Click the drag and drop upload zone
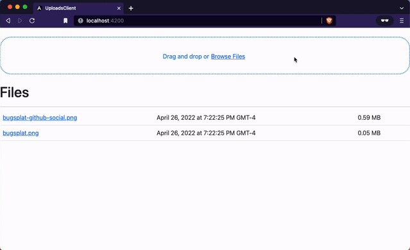 click(x=205, y=56)
